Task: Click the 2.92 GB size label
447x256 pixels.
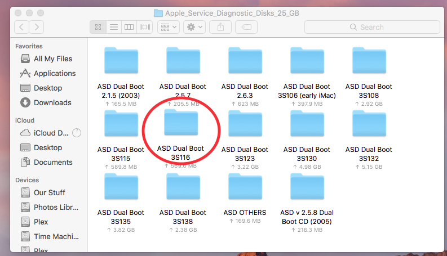Action: (x=369, y=104)
